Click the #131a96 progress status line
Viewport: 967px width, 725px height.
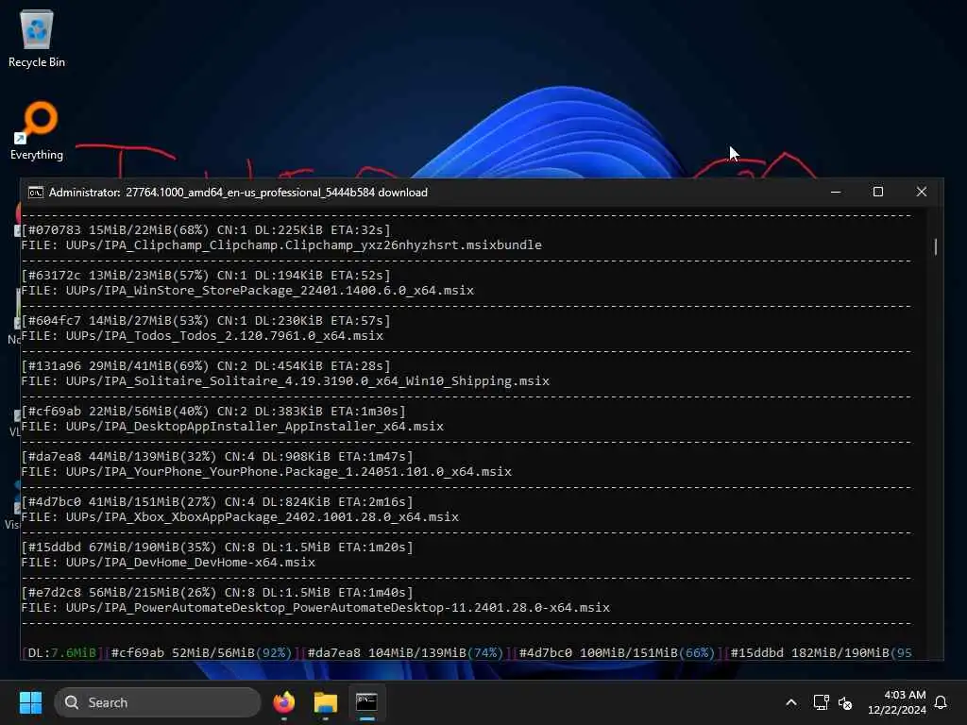[206, 365]
